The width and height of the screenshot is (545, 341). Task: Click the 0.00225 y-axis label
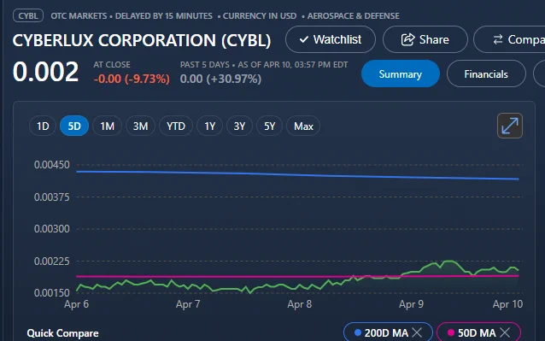click(52, 261)
